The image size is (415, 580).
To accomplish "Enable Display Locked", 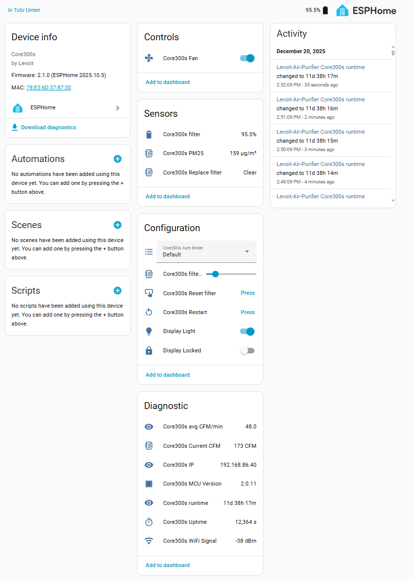I will click(247, 350).
